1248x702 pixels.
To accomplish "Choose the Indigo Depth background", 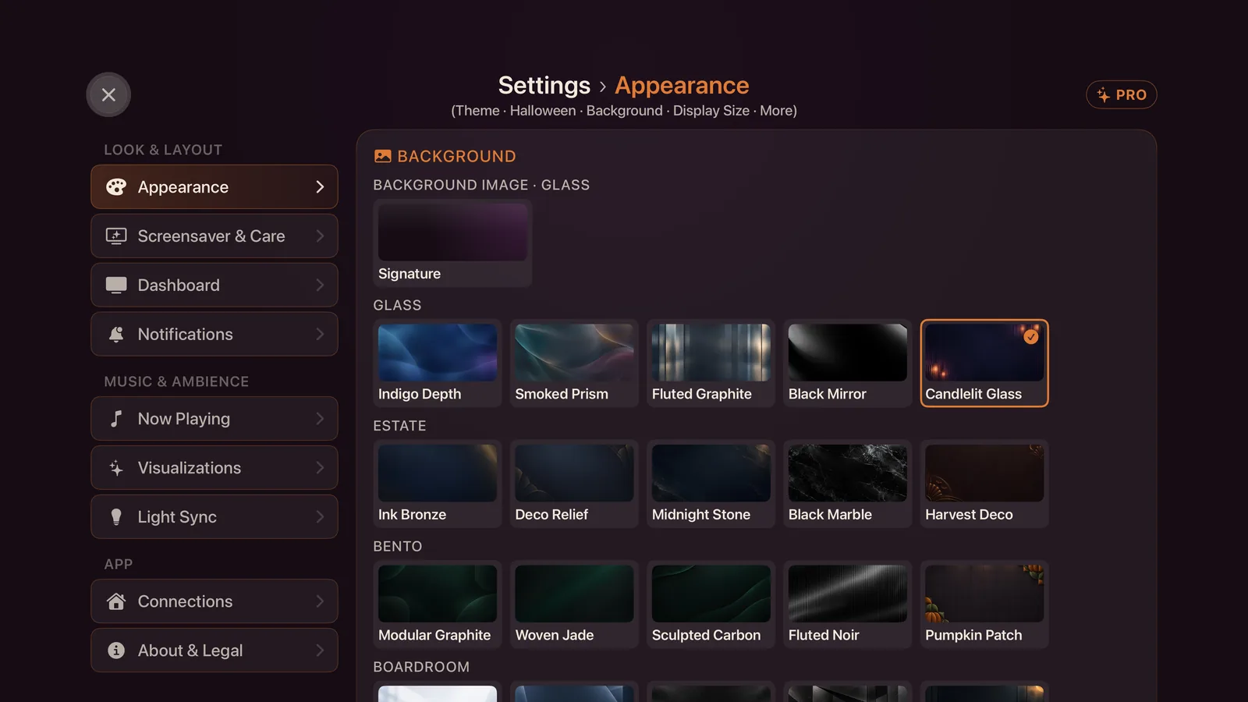I will click(438, 363).
